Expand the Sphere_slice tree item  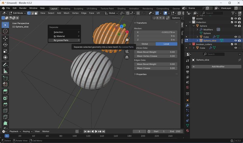click(x=197, y=41)
